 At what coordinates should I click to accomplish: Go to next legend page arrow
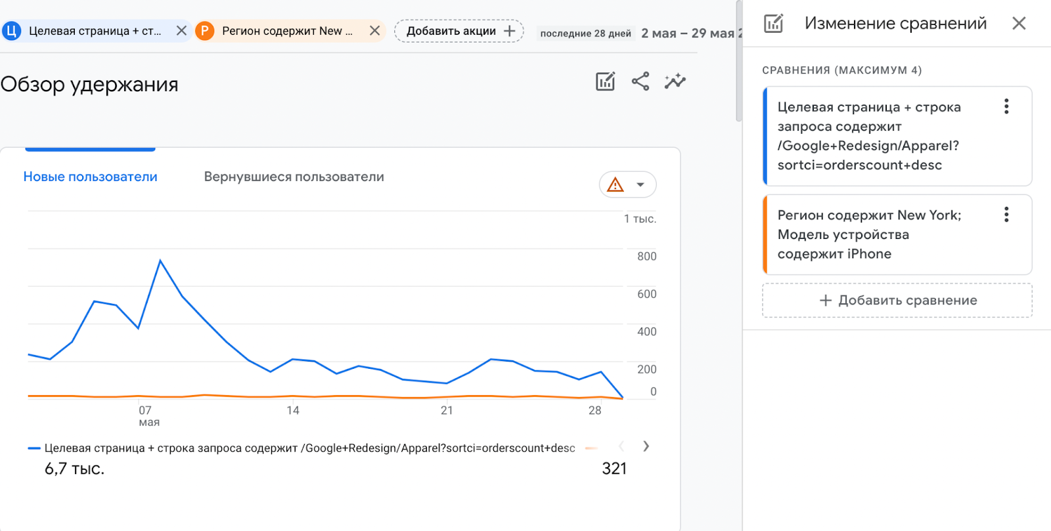646,446
